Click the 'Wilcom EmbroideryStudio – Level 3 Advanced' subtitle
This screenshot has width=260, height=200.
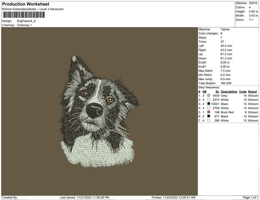(33, 9)
